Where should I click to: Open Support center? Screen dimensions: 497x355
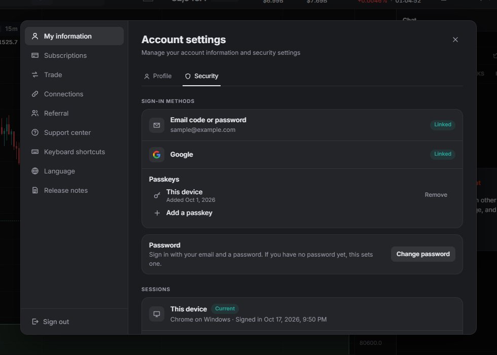pyautogui.click(x=74, y=132)
